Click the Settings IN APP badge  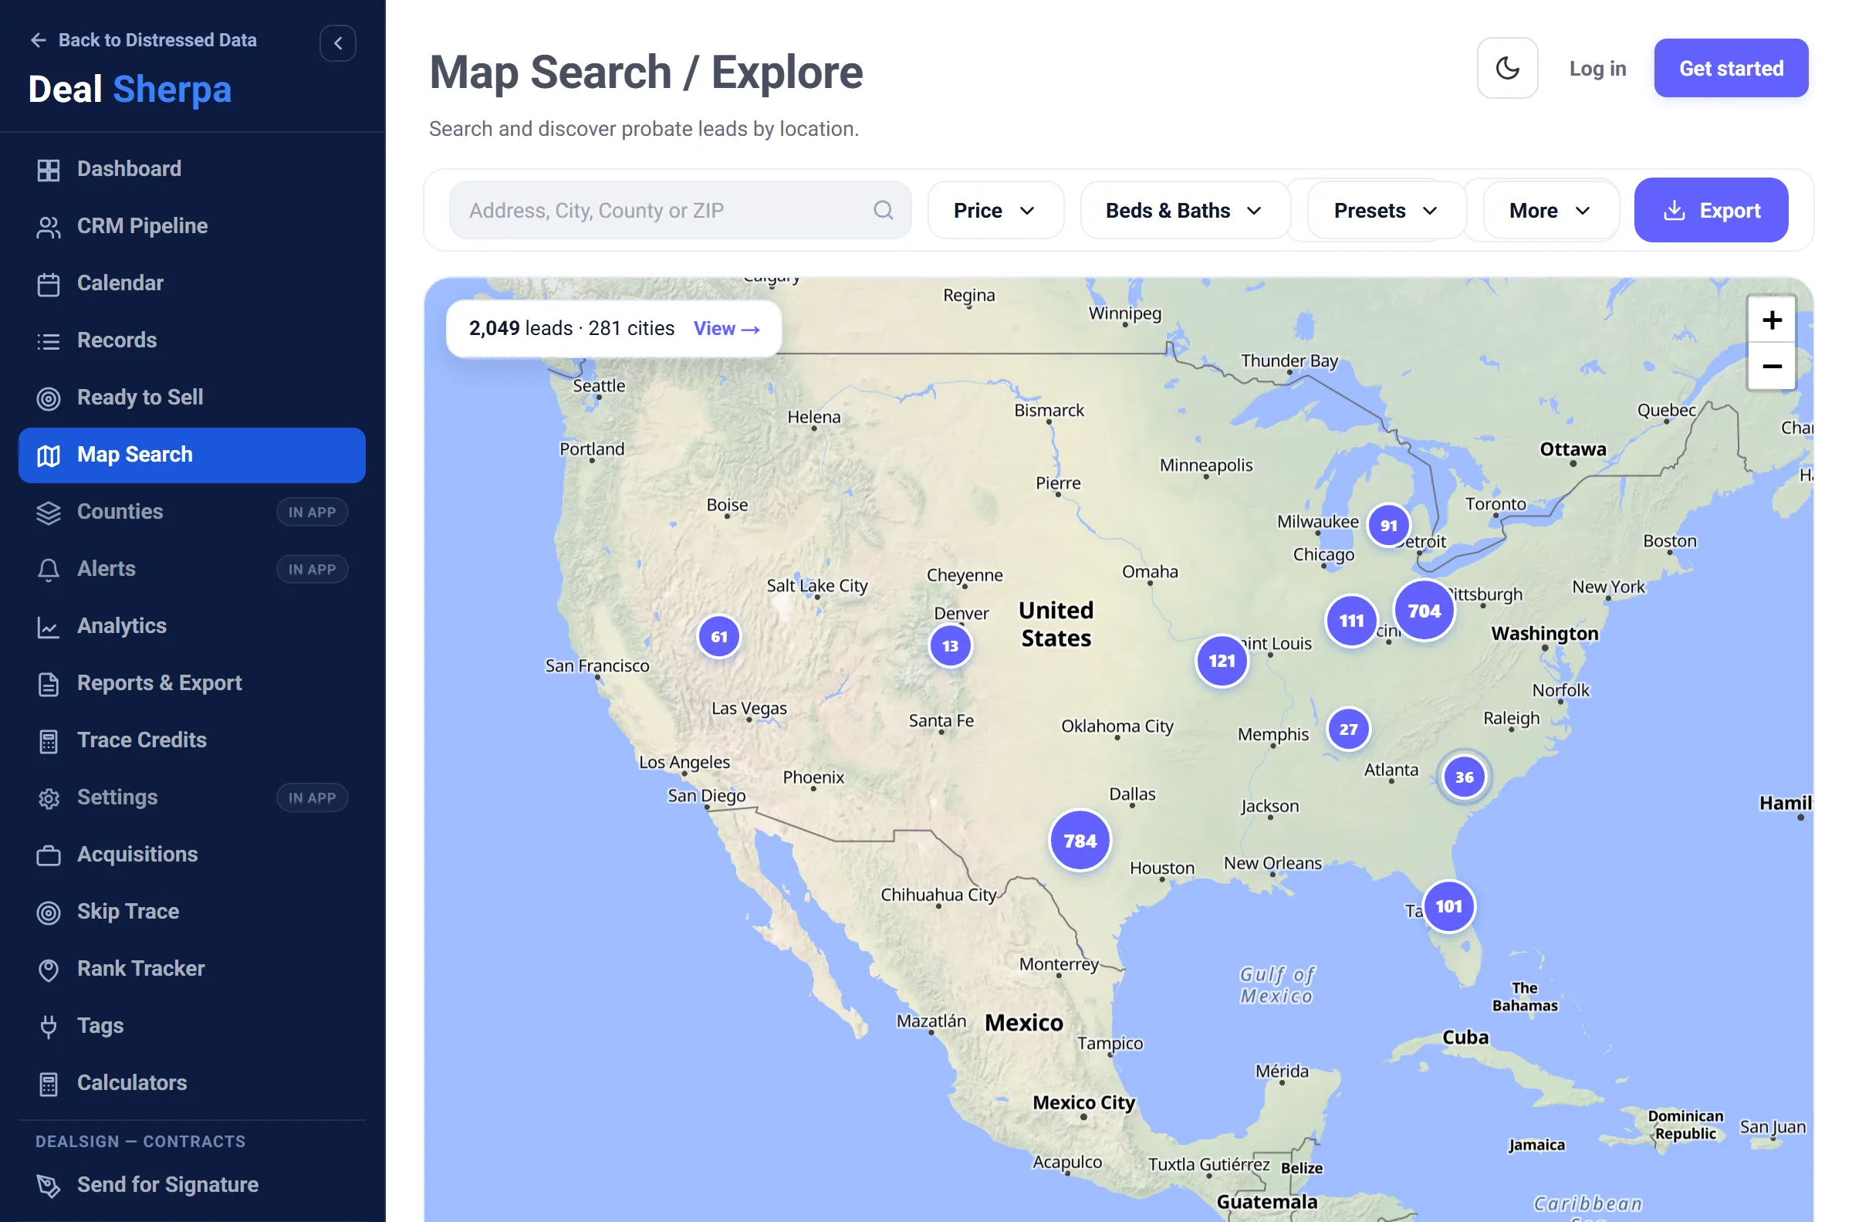[x=312, y=798]
